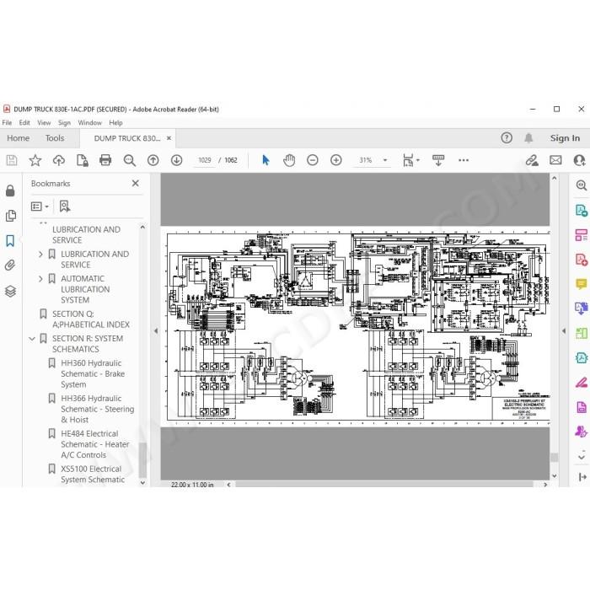Viewport: 590px width, 590px height.
Task: Show more tools ellipsis
Action: (464, 160)
